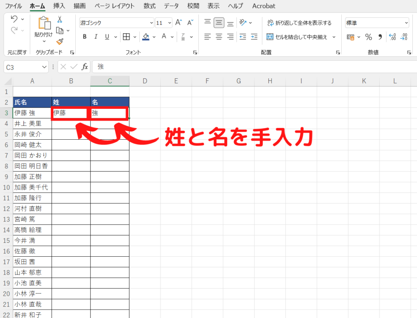Click the font color A button
This screenshot has width=417, height=318.
pyautogui.click(x=164, y=36)
